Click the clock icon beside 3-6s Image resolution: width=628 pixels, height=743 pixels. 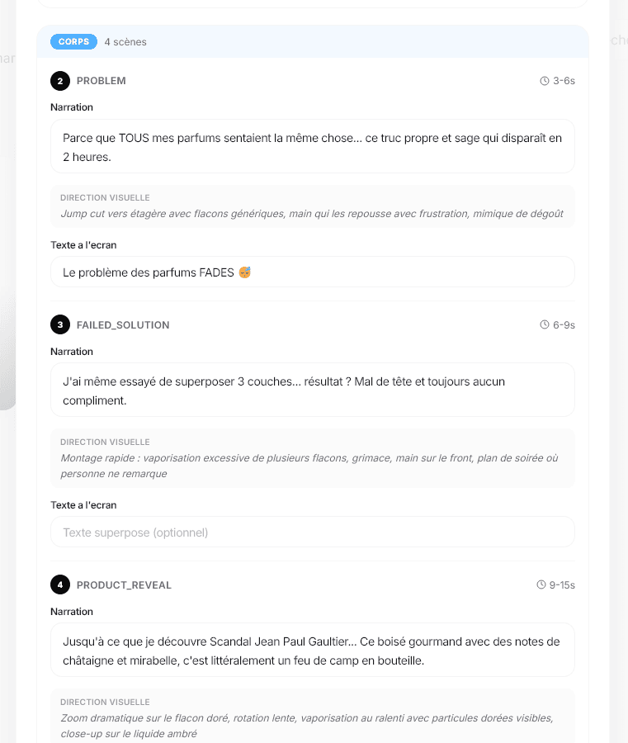545,81
